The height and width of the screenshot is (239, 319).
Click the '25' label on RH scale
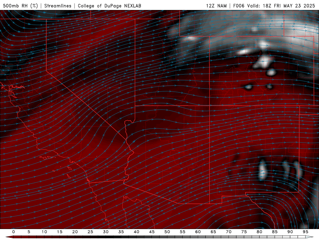[91, 232]
